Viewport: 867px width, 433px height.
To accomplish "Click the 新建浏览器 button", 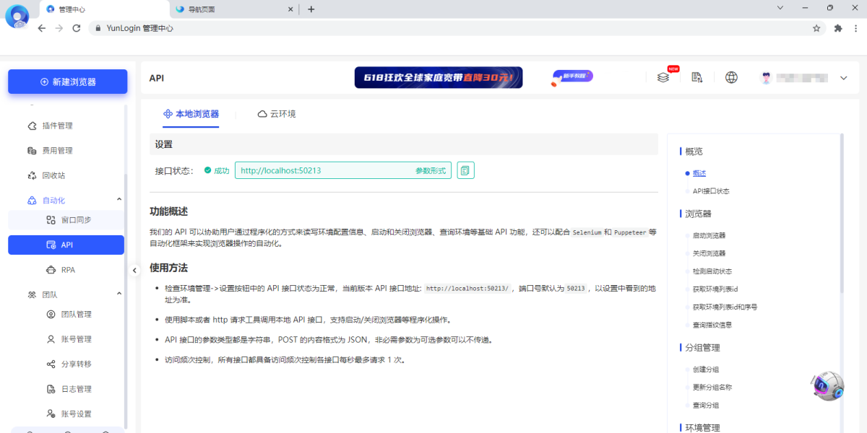I will coord(68,82).
